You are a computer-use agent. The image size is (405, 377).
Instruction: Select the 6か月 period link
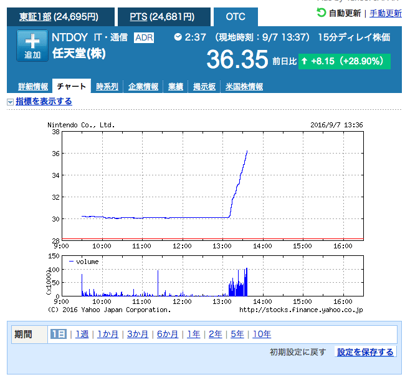pos(168,334)
